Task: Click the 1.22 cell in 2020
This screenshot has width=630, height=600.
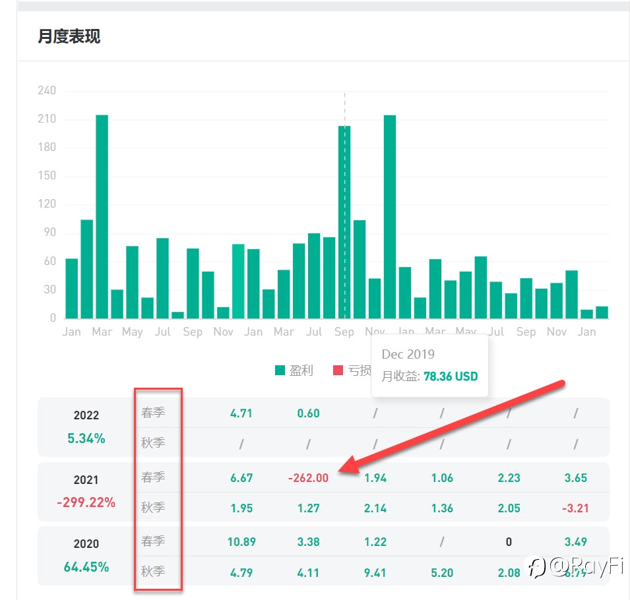Action: [375, 542]
